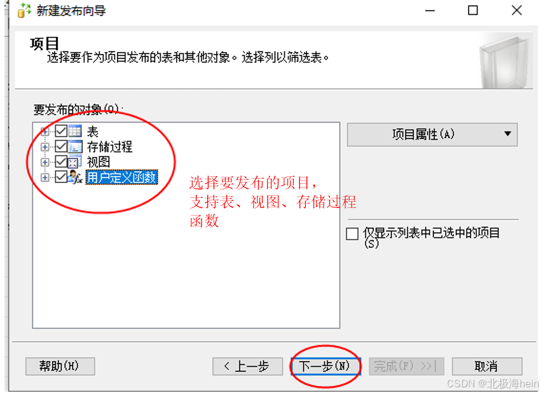Uncheck the 表 checkbox
The height and width of the screenshot is (393, 541).
(61, 131)
